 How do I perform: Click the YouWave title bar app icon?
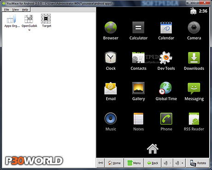point(4,3)
